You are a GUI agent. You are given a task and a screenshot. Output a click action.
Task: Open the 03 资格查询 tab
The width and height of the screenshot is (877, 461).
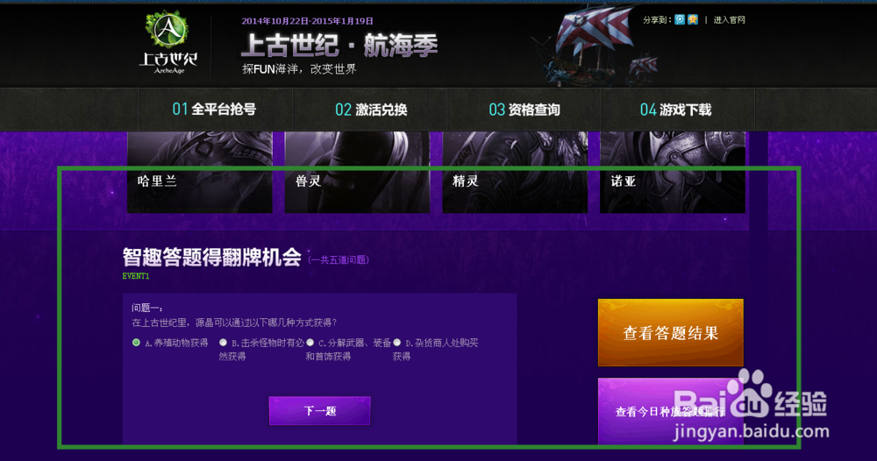click(524, 109)
